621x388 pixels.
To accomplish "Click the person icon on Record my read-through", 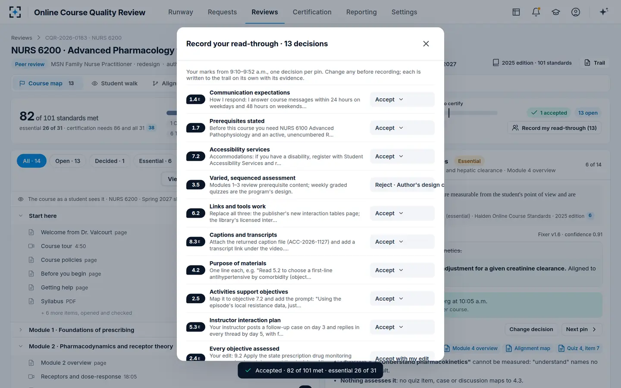I will [515, 128].
